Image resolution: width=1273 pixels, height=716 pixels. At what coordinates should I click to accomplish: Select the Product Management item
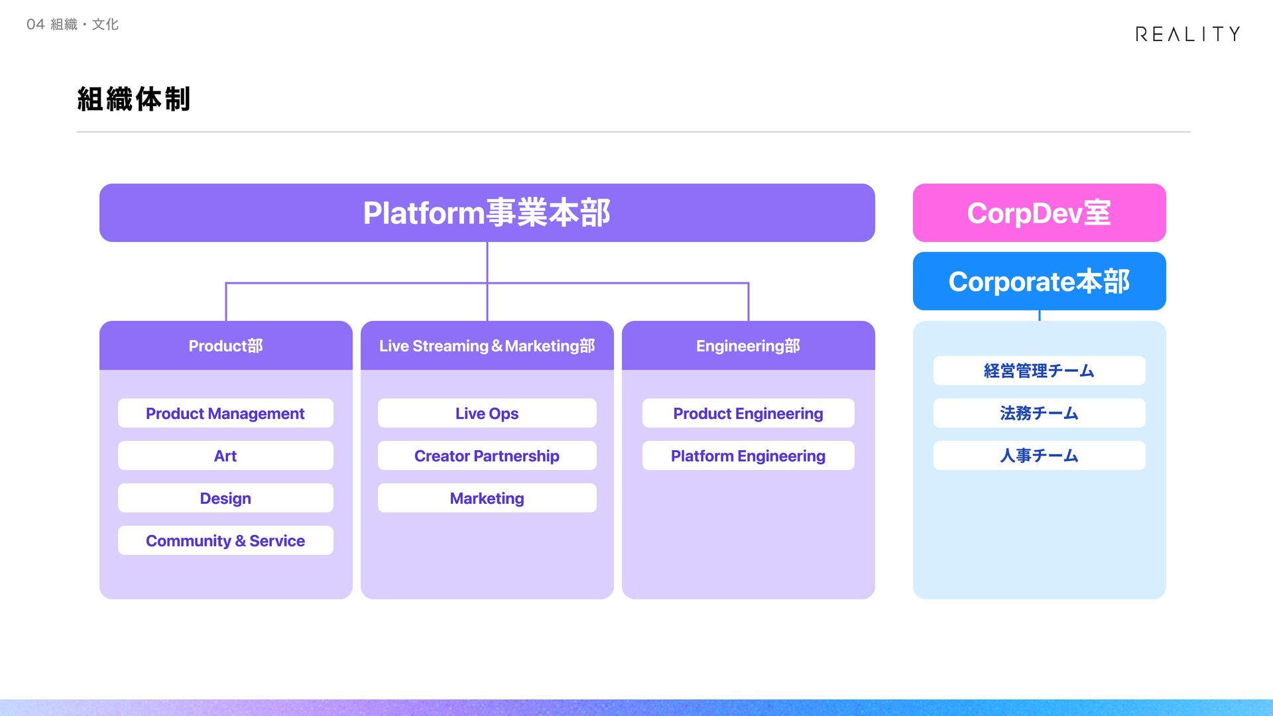(x=225, y=414)
